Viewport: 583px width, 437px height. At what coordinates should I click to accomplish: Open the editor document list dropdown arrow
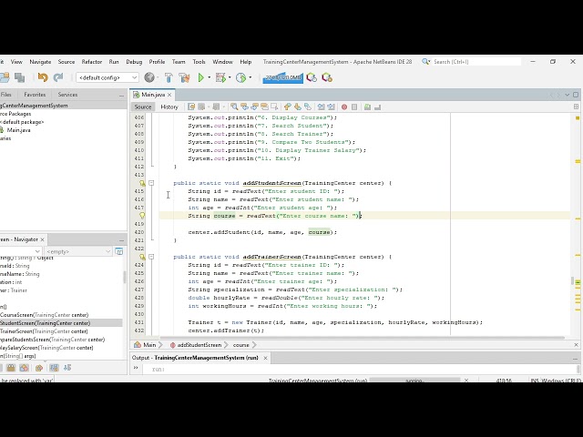point(567,95)
